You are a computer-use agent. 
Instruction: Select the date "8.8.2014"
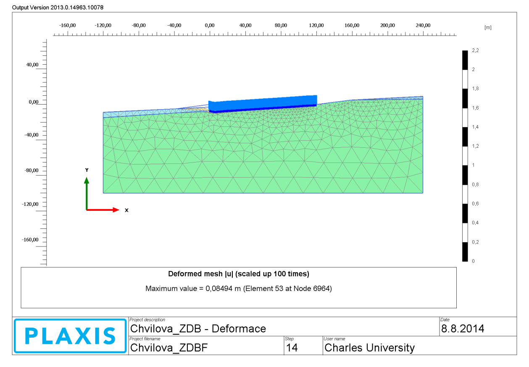tap(463, 328)
